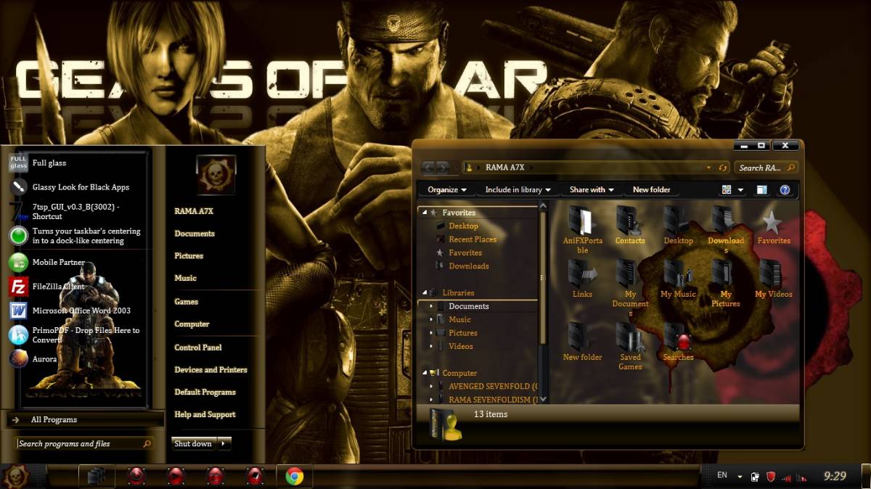Click the refresh icon in address bar
This screenshot has height=489, width=871.
pos(723,168)
